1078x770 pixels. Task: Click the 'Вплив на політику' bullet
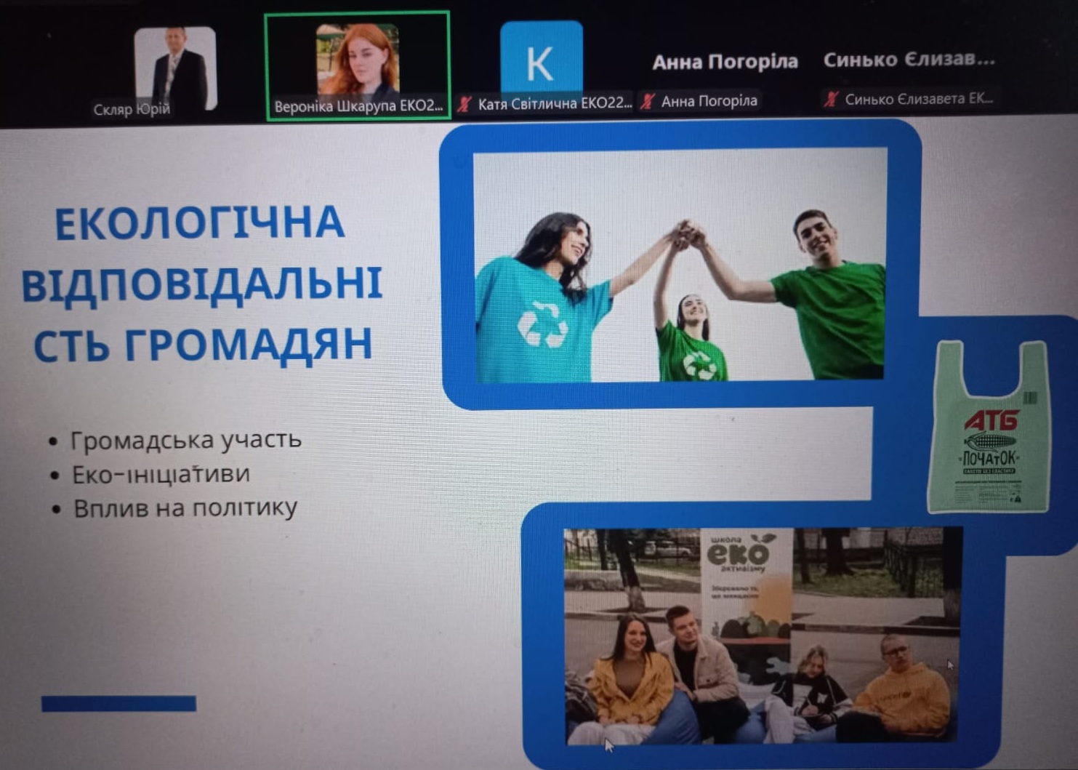tap(185, 508)
